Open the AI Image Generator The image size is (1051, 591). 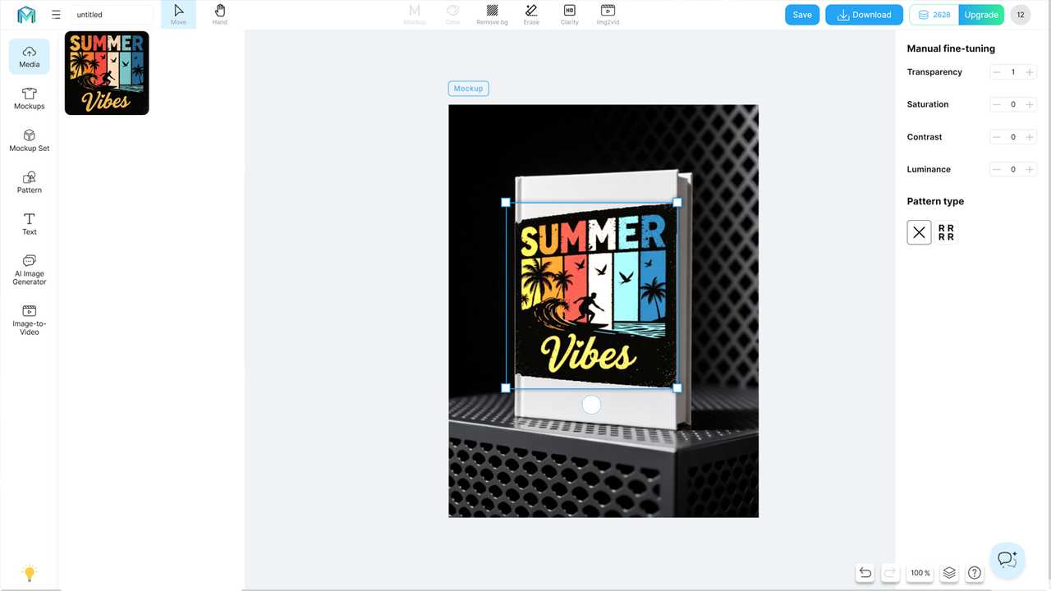tap(30, 270)
